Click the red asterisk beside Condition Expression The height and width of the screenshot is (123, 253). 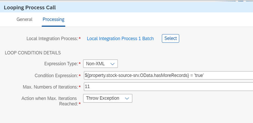pos(79,75)
